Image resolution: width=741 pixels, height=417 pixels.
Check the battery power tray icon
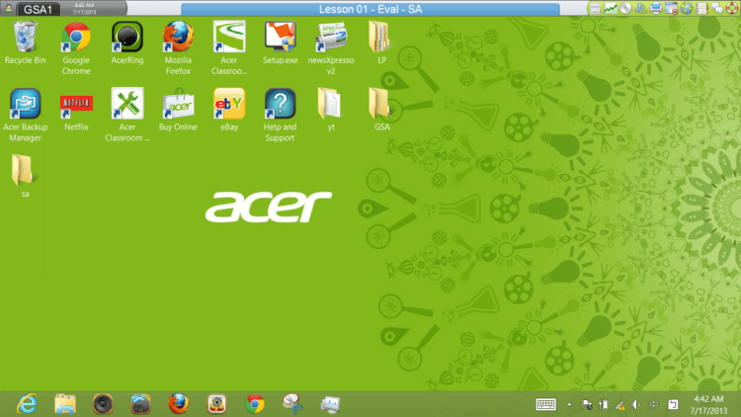pos(604,405)
